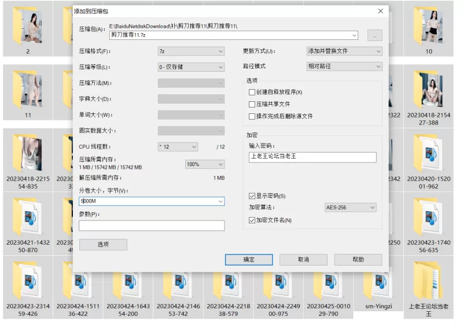Select the 上老王论坛当老王 folder
The image size is (463, 328).
tap(428, 288)
